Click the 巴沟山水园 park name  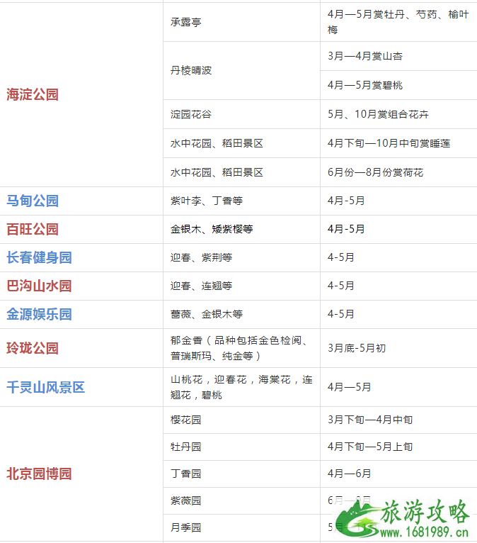coord(39,286)
